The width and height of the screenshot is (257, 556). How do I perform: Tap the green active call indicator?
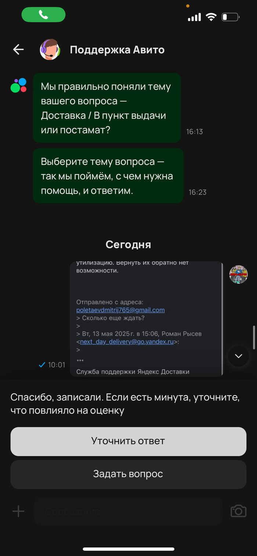tap(43, 15)
